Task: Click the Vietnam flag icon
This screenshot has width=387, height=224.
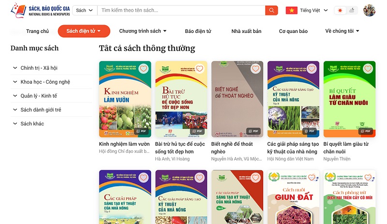Action: point(292,10)
